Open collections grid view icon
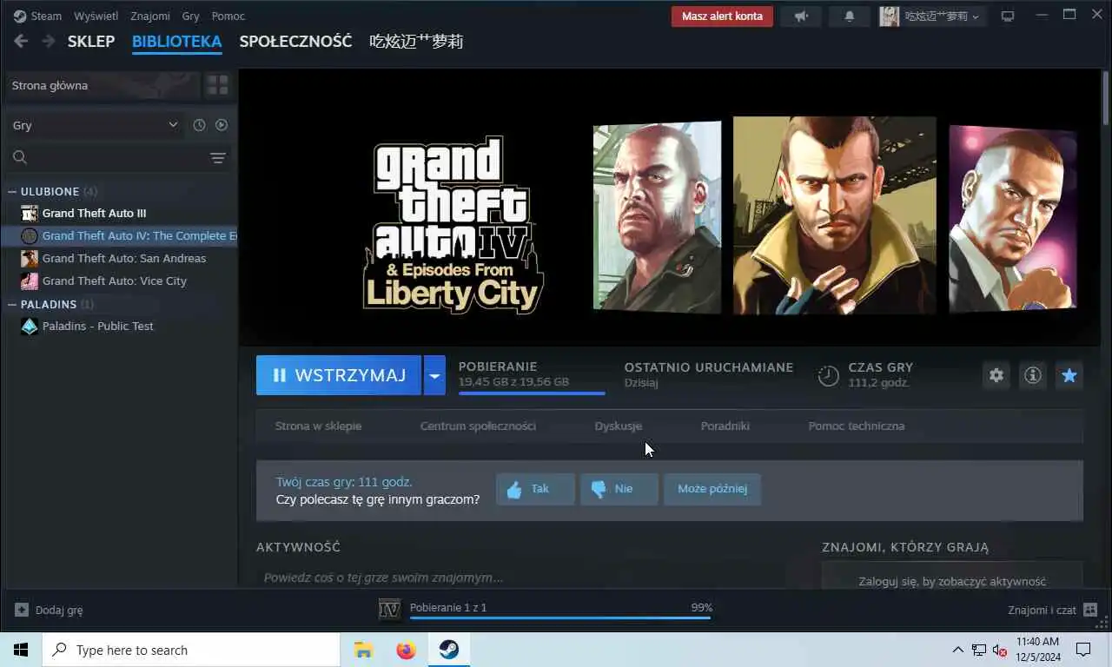 (x=217, y=85)
